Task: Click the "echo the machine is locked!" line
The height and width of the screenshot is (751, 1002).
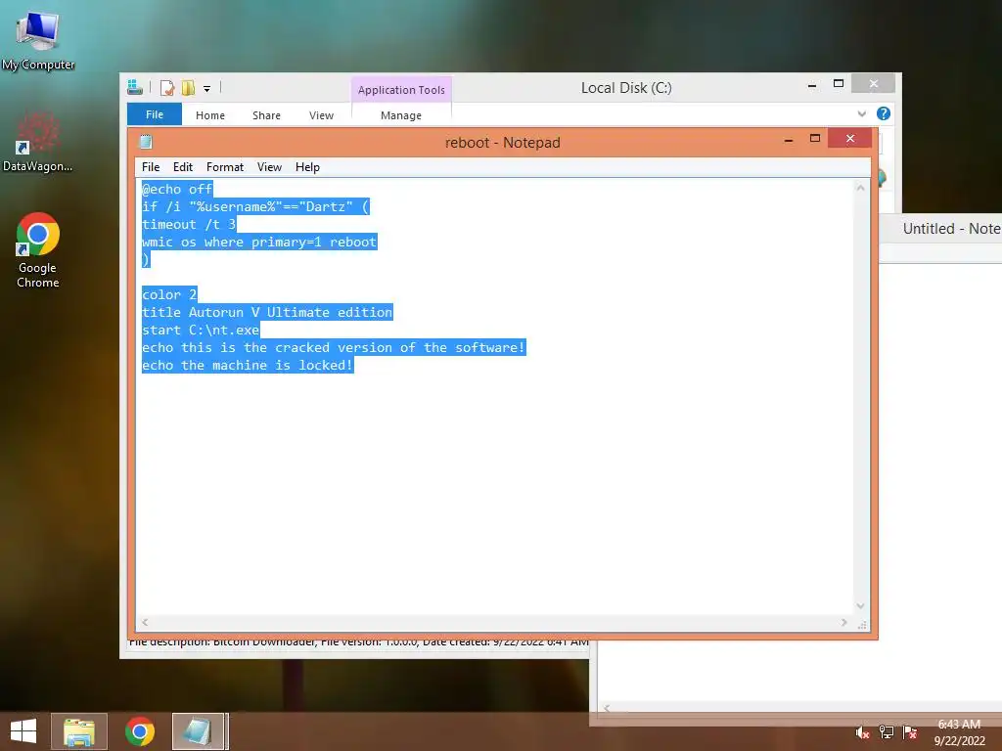Action: [248, 366]
